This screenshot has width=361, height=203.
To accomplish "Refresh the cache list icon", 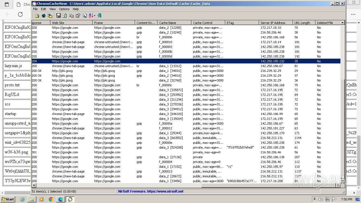I will tap(65, 16).
